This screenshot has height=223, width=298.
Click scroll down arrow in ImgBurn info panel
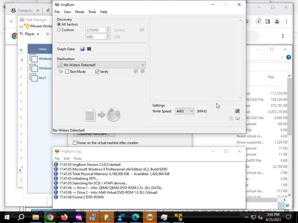tap(240, 98)
